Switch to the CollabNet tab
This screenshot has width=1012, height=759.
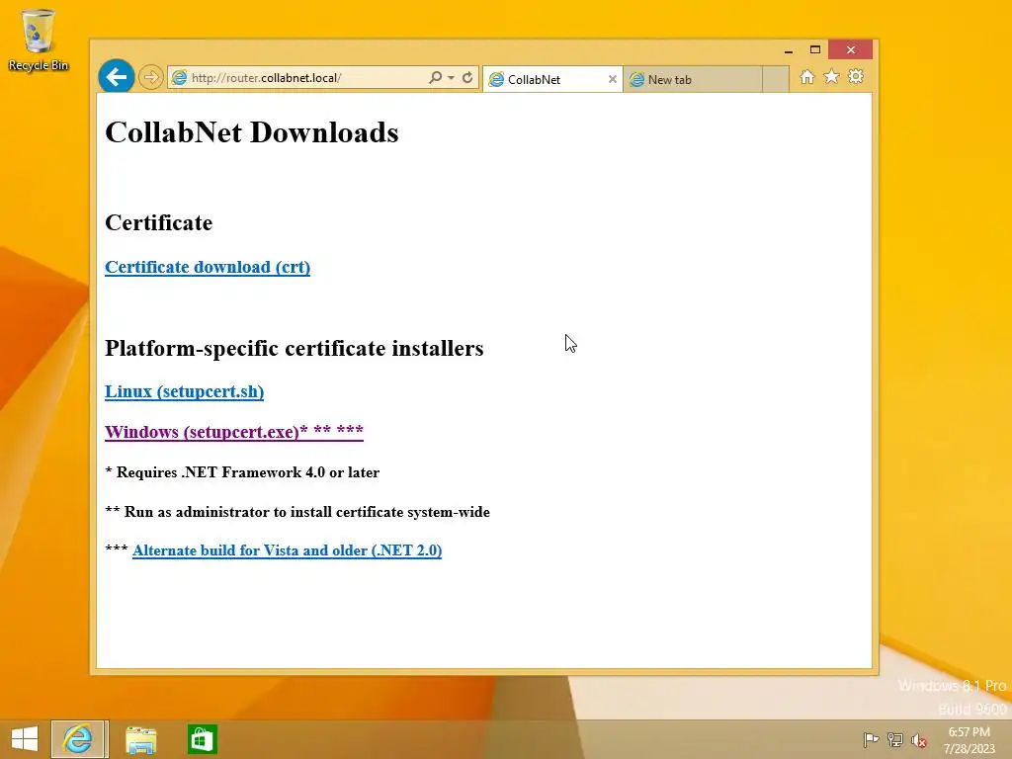[551, 79]
